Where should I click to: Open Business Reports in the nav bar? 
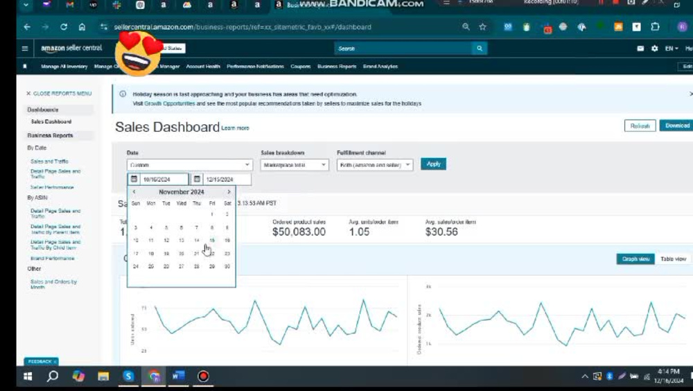pyautogui.click(x=337, y=67)
